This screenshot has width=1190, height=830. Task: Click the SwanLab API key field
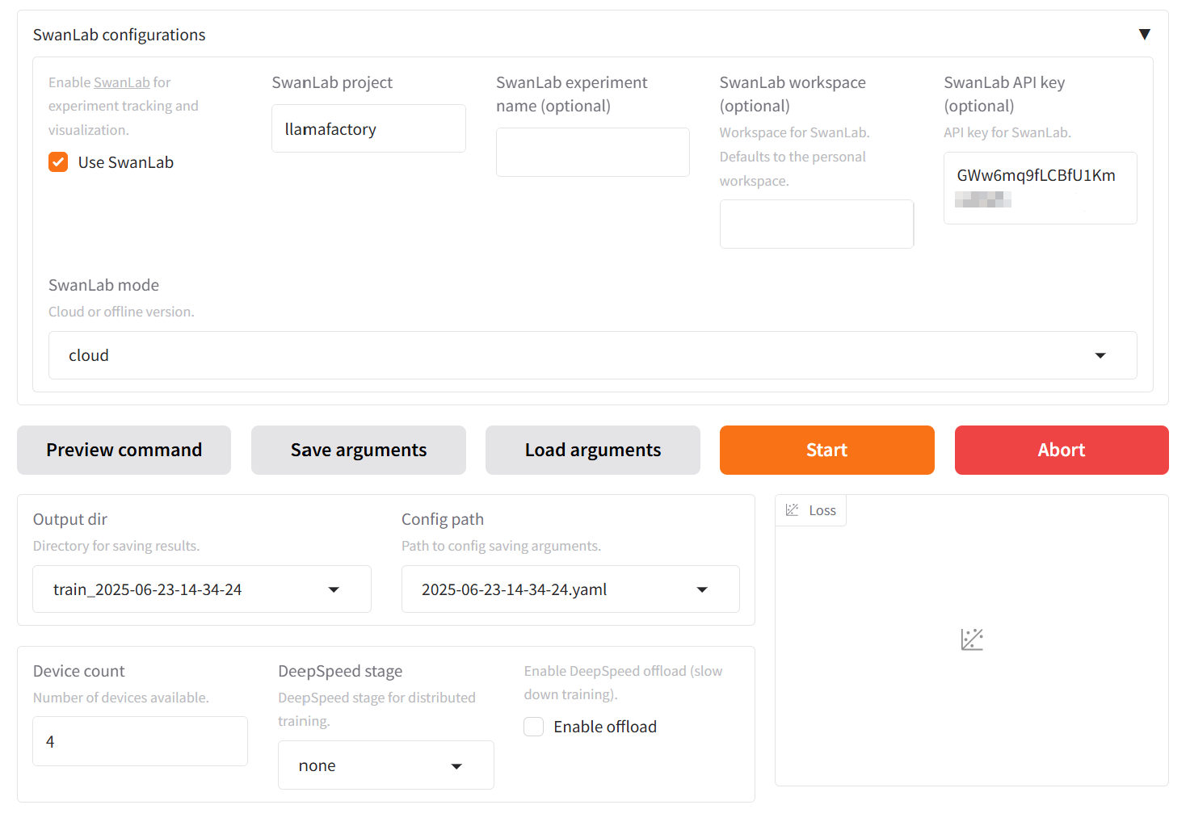[x=1040, y=187]
